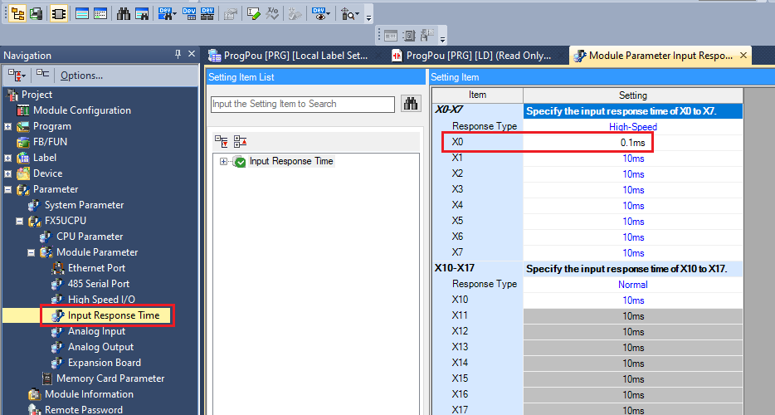The image size is (775, 415).
Task: Open the Search Results window icon
Action: click(142, 14)
